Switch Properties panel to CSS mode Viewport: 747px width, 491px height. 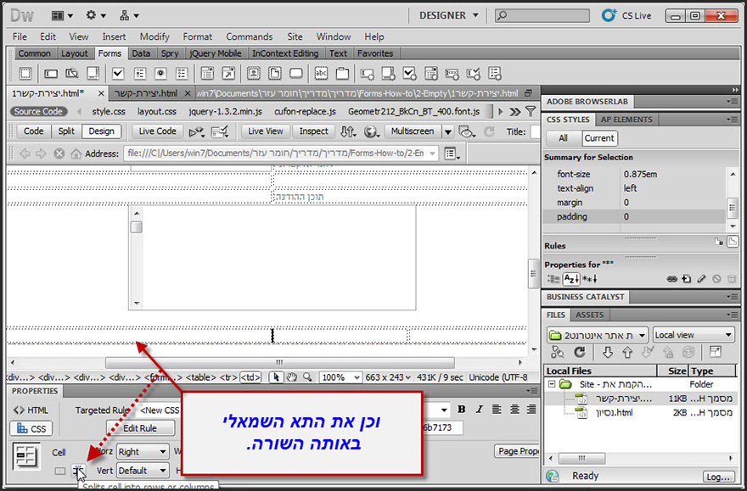30,428
